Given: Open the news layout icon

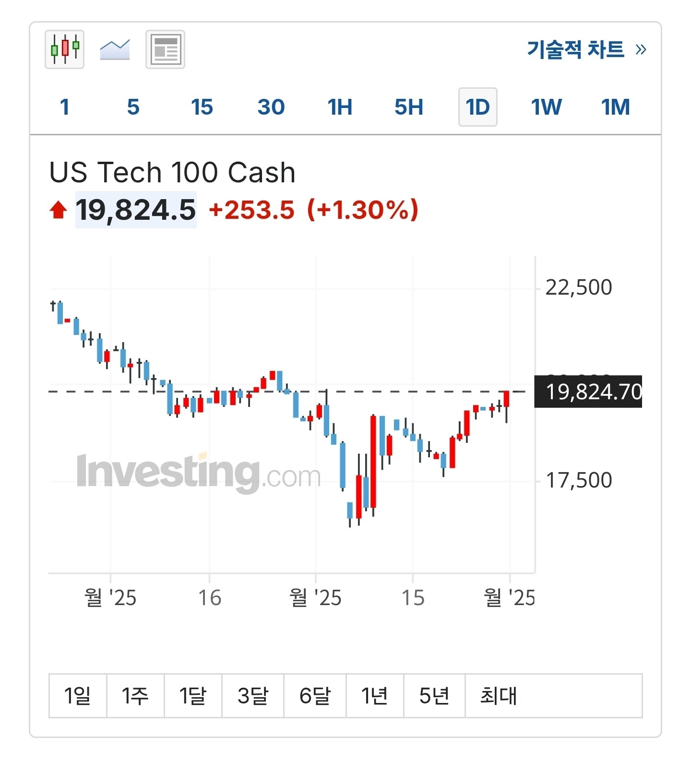Looking at the screenshot, I should 165,49.
